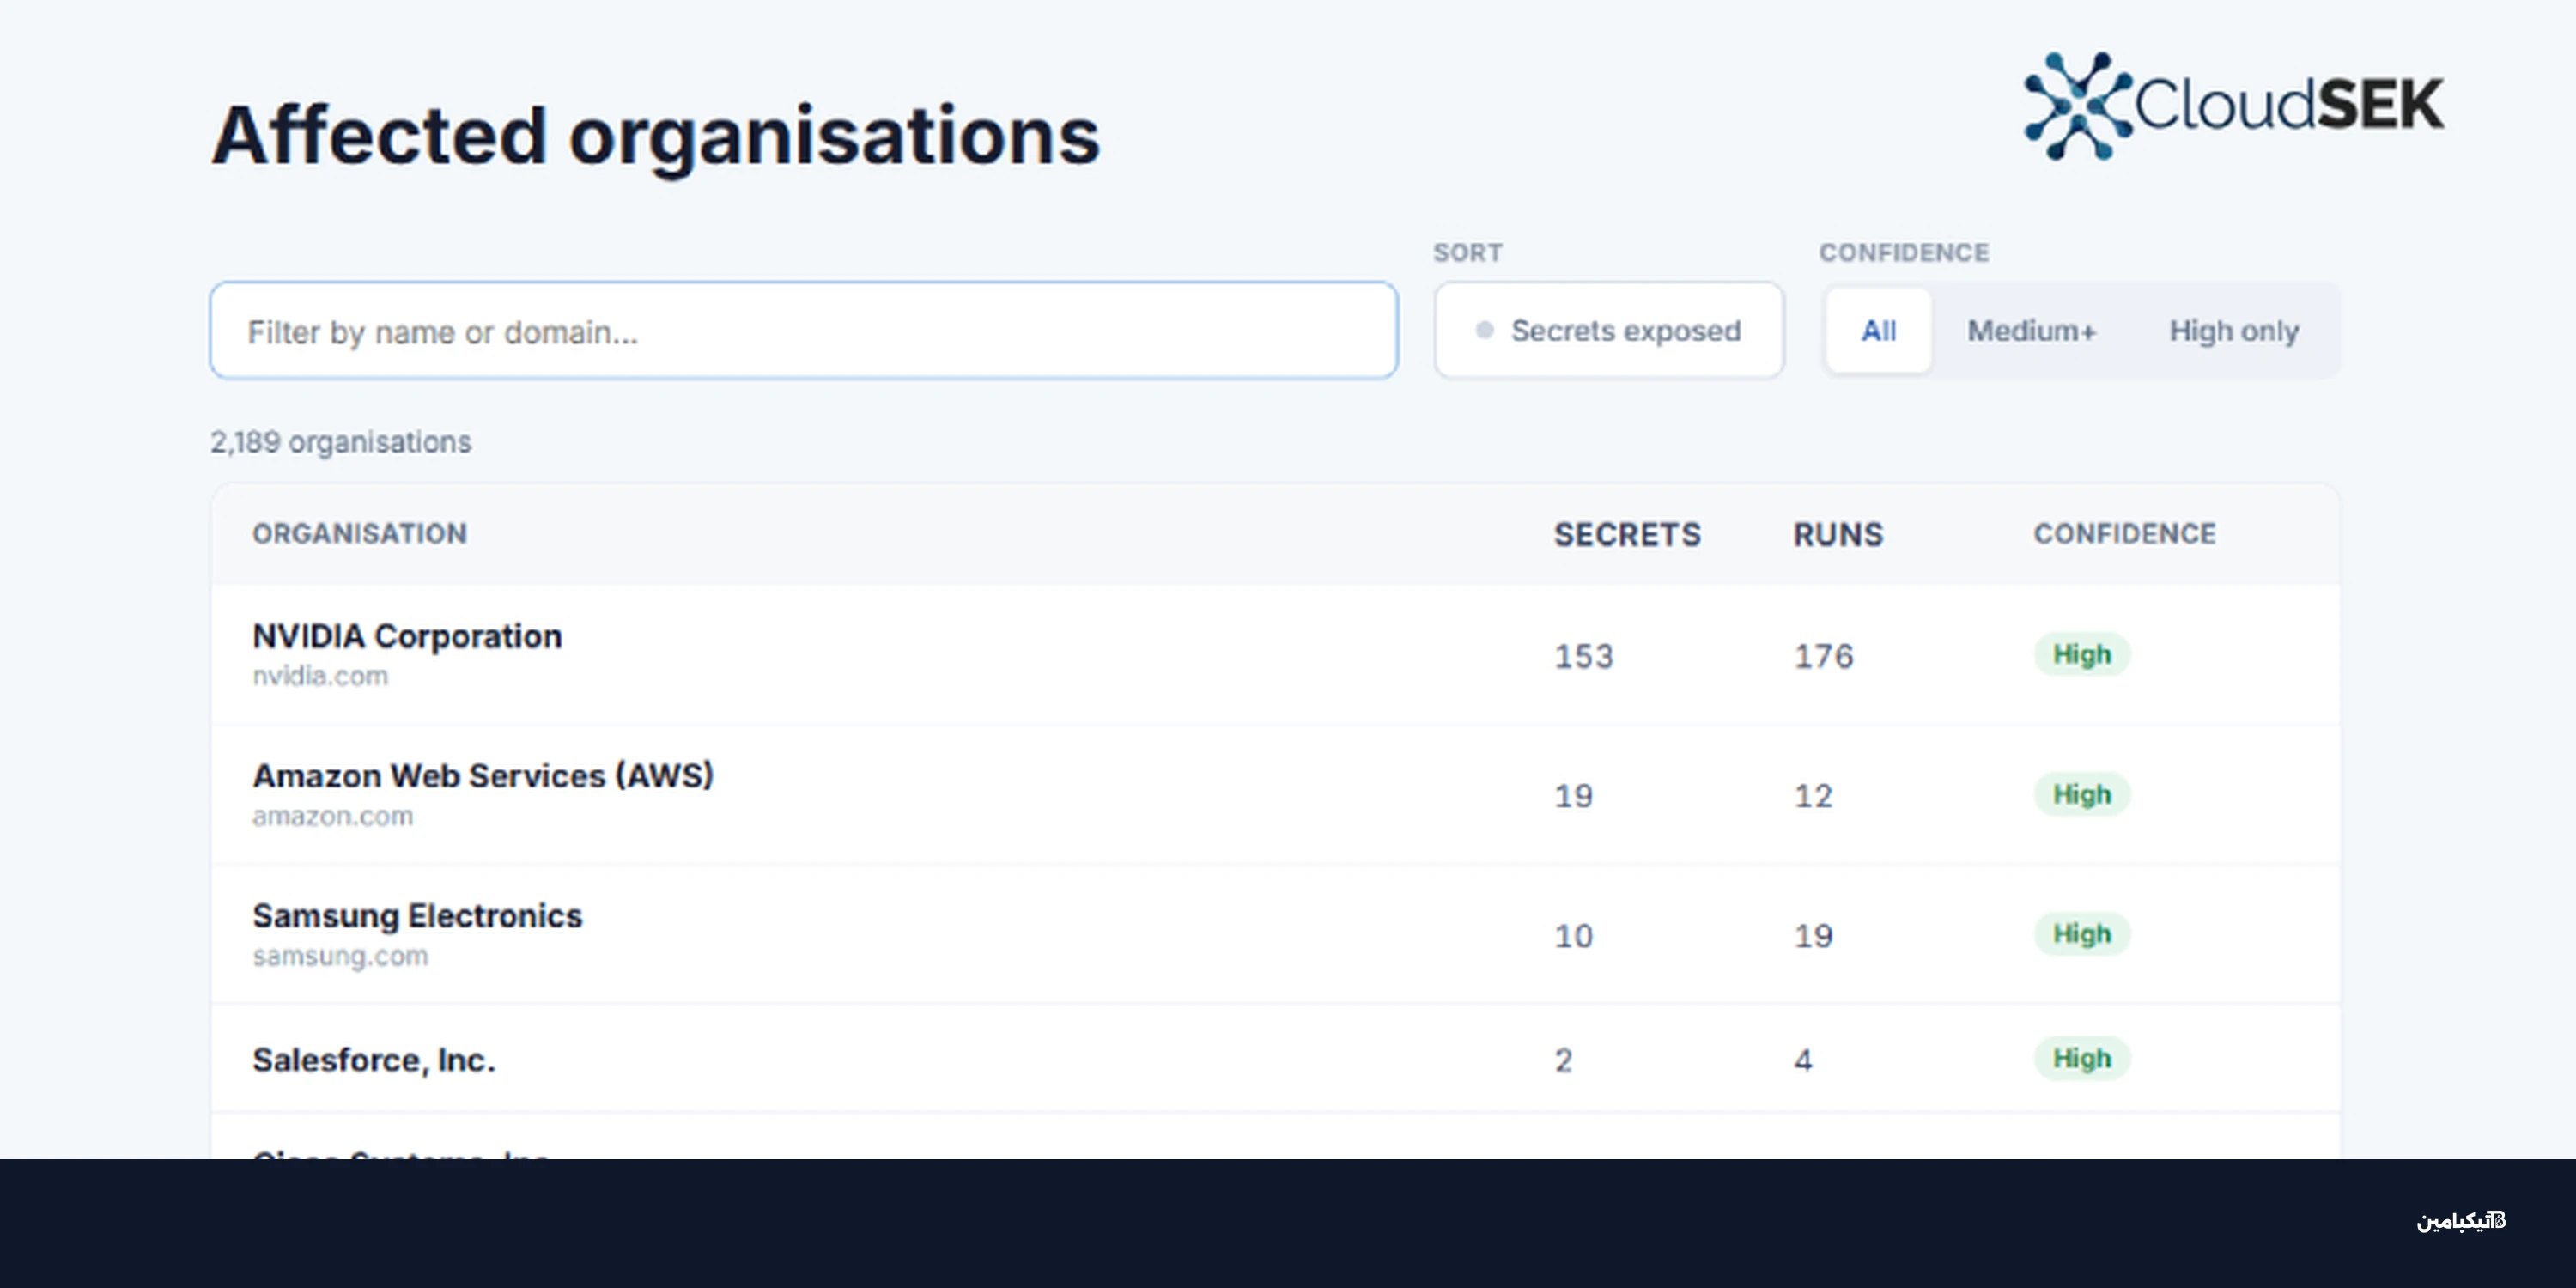The height and width of the screenshot is (1288, 2576).
Task: Open the Samsung Electronics row
Action: pos(1275,935)
